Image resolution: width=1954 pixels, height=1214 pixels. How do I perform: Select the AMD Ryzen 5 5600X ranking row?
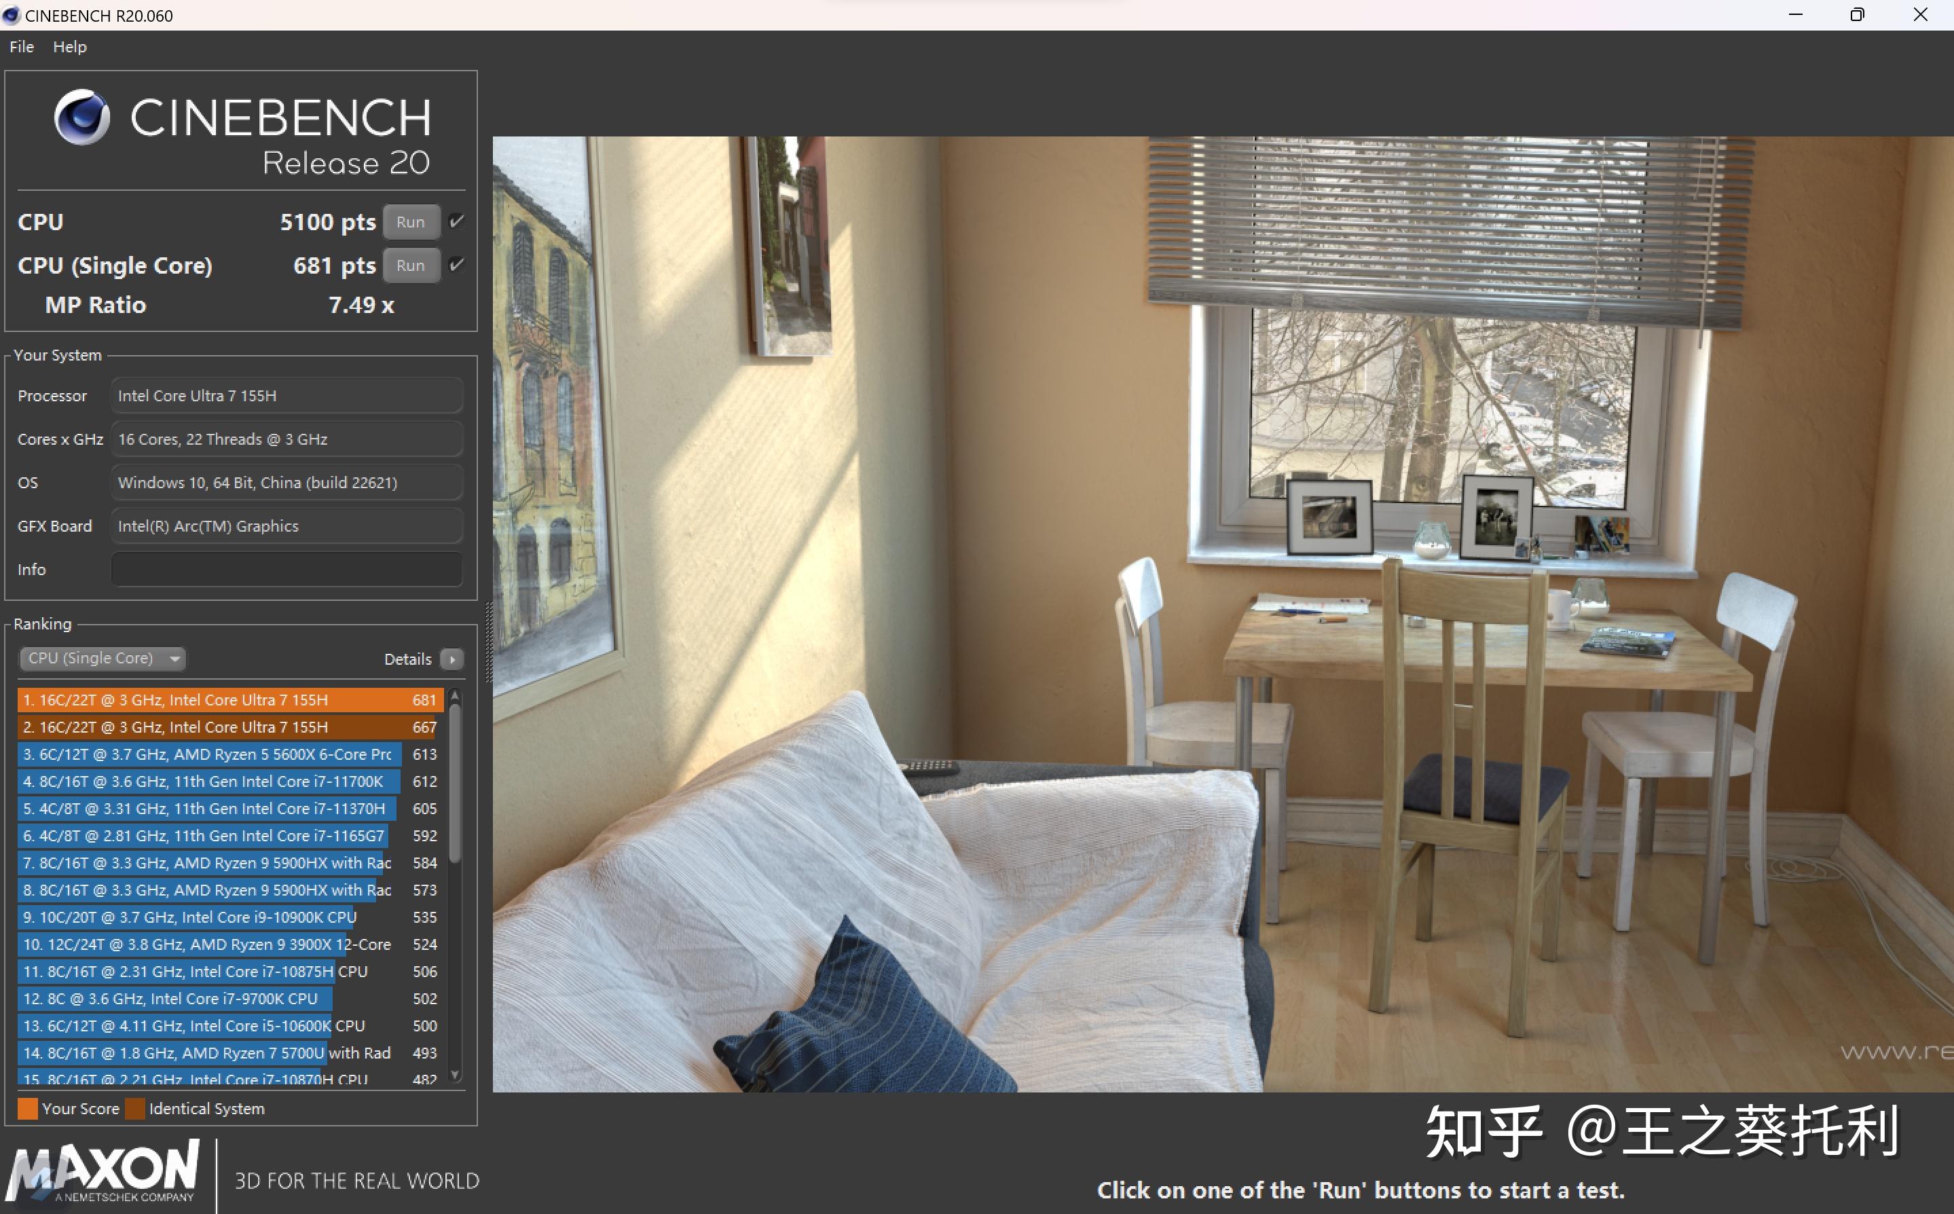(230, 755)
